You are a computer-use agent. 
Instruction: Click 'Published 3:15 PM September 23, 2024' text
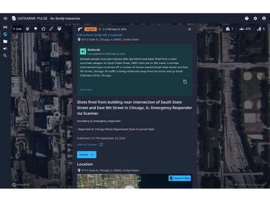(101, 138)
